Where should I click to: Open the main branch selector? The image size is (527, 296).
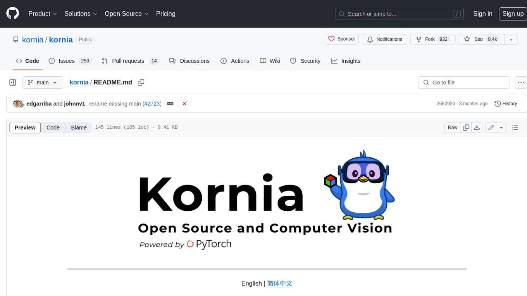(42, 83)
